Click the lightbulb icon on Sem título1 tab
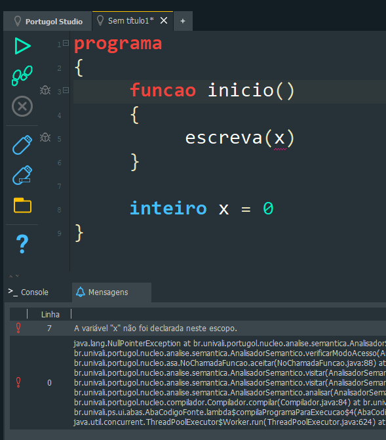The image size is (386, 440). (x=100, y=20)
